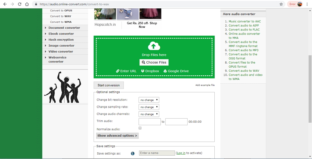This screenshot has height=159, width=312.
Task: Click the Choose Files button
Action: pyautogui.click(x=154, y=62)
